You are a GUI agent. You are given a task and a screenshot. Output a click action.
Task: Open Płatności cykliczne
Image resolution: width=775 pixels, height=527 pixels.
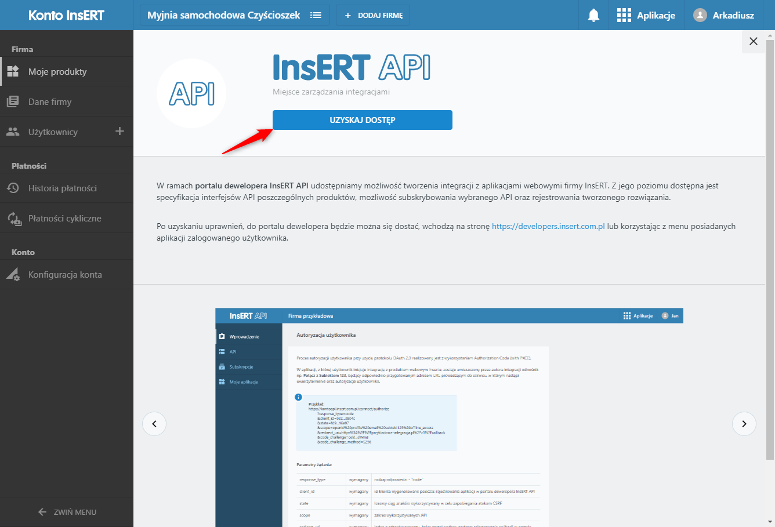coord(67,219)
